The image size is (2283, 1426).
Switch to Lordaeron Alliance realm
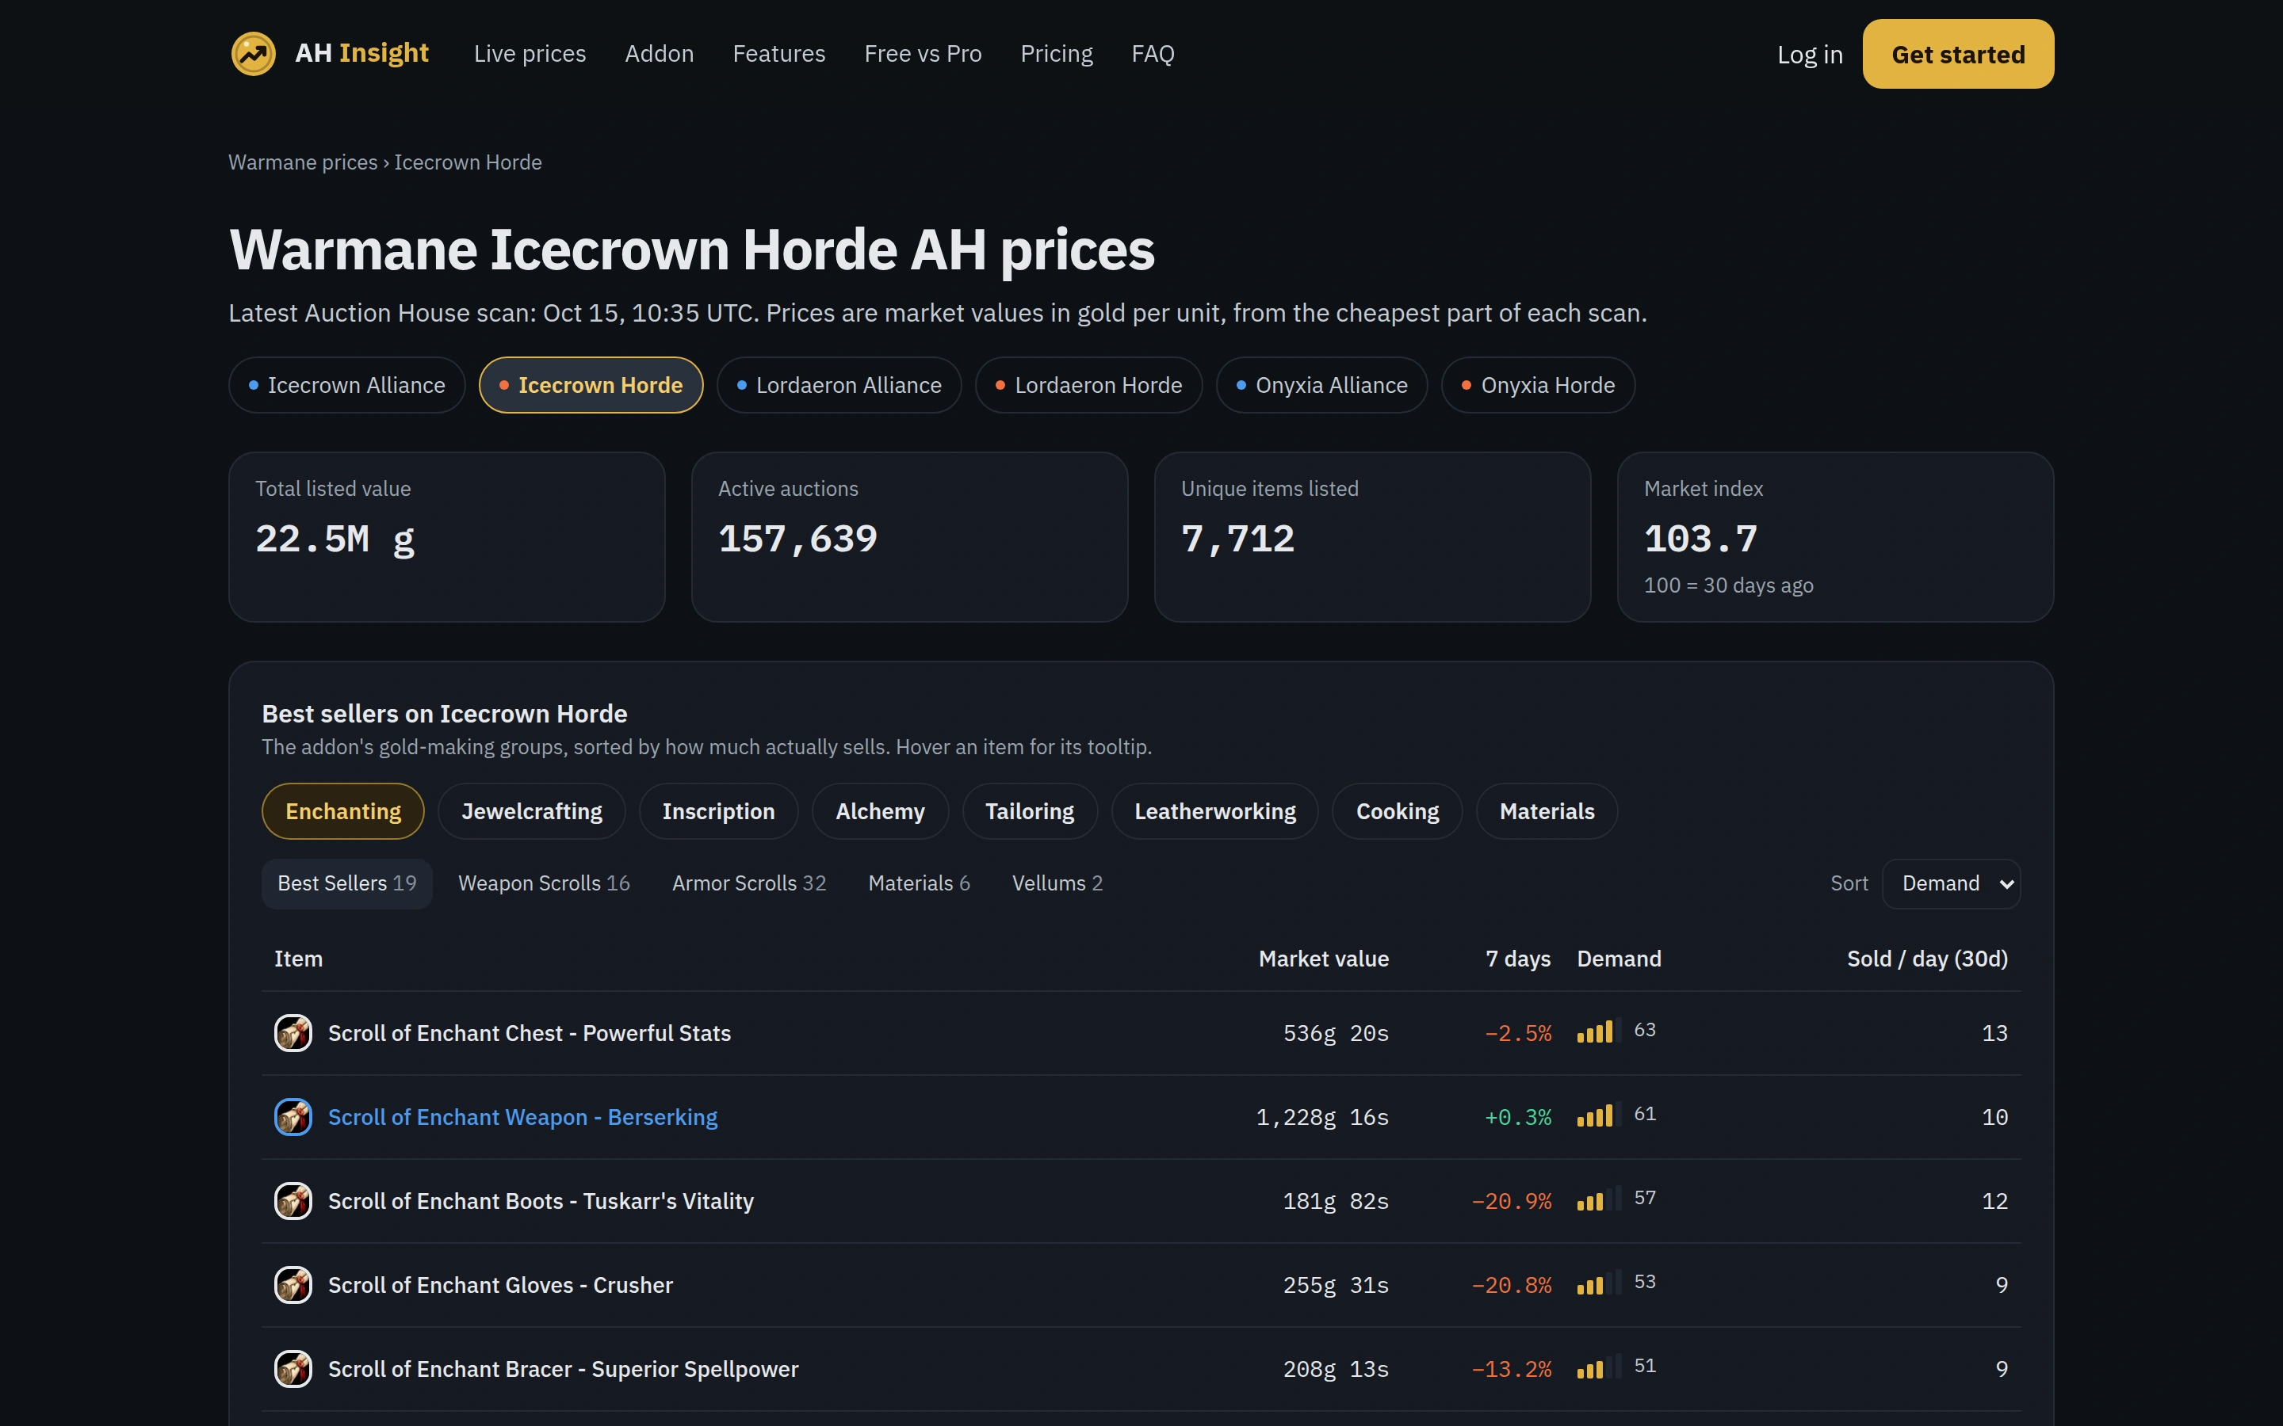(839, 385)
